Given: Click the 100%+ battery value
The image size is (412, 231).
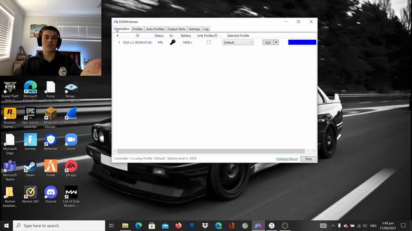Looking at the screenshot, I should click(187, 42).
